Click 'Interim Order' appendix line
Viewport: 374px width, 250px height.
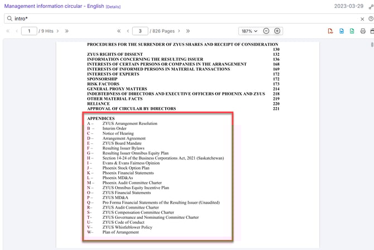pos(114,128)
